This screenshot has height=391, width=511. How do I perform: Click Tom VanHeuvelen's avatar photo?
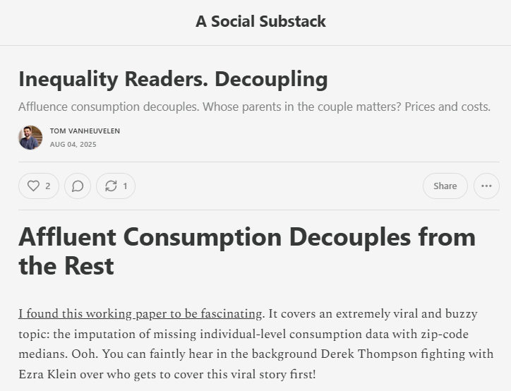tap(30, 138)
